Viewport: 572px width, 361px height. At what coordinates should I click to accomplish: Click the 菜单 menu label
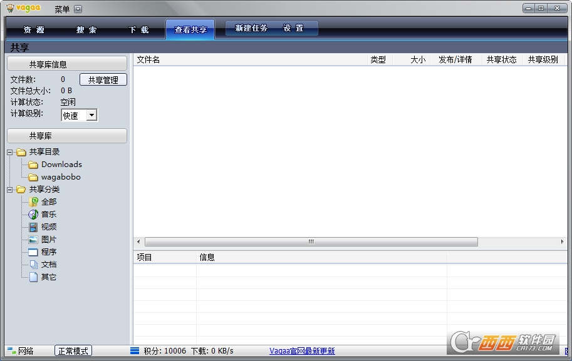click(62, 9)
